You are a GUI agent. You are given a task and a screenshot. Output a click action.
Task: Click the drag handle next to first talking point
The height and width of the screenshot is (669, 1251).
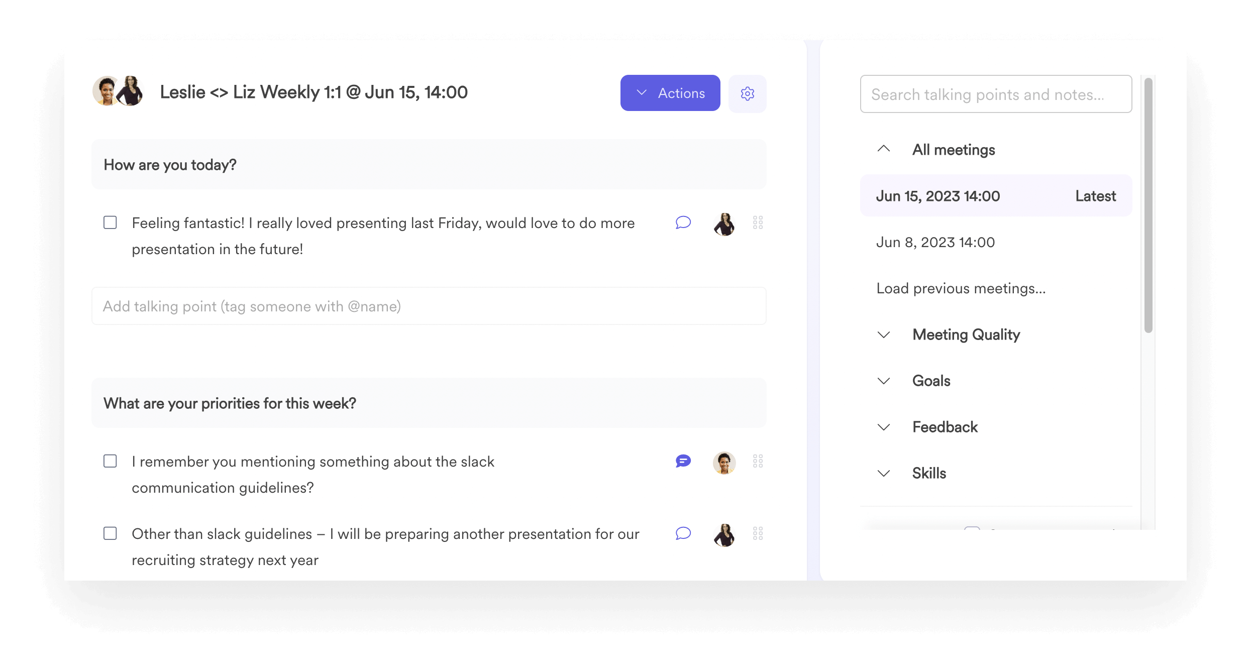click(x=758, y=224)
